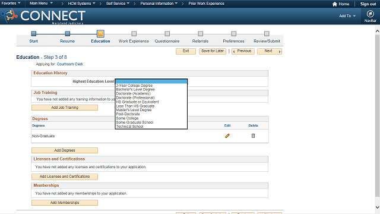The height and width of the screenshot is (214, 380).
Task: Open the Add To dropdown
Action: coord(347,16)
